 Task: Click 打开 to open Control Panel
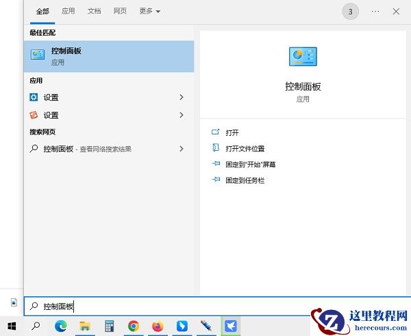coord(232,132)
